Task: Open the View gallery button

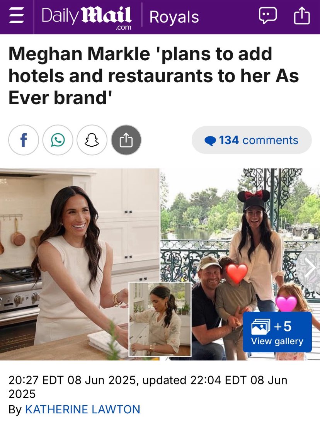Action: point(277,332)
